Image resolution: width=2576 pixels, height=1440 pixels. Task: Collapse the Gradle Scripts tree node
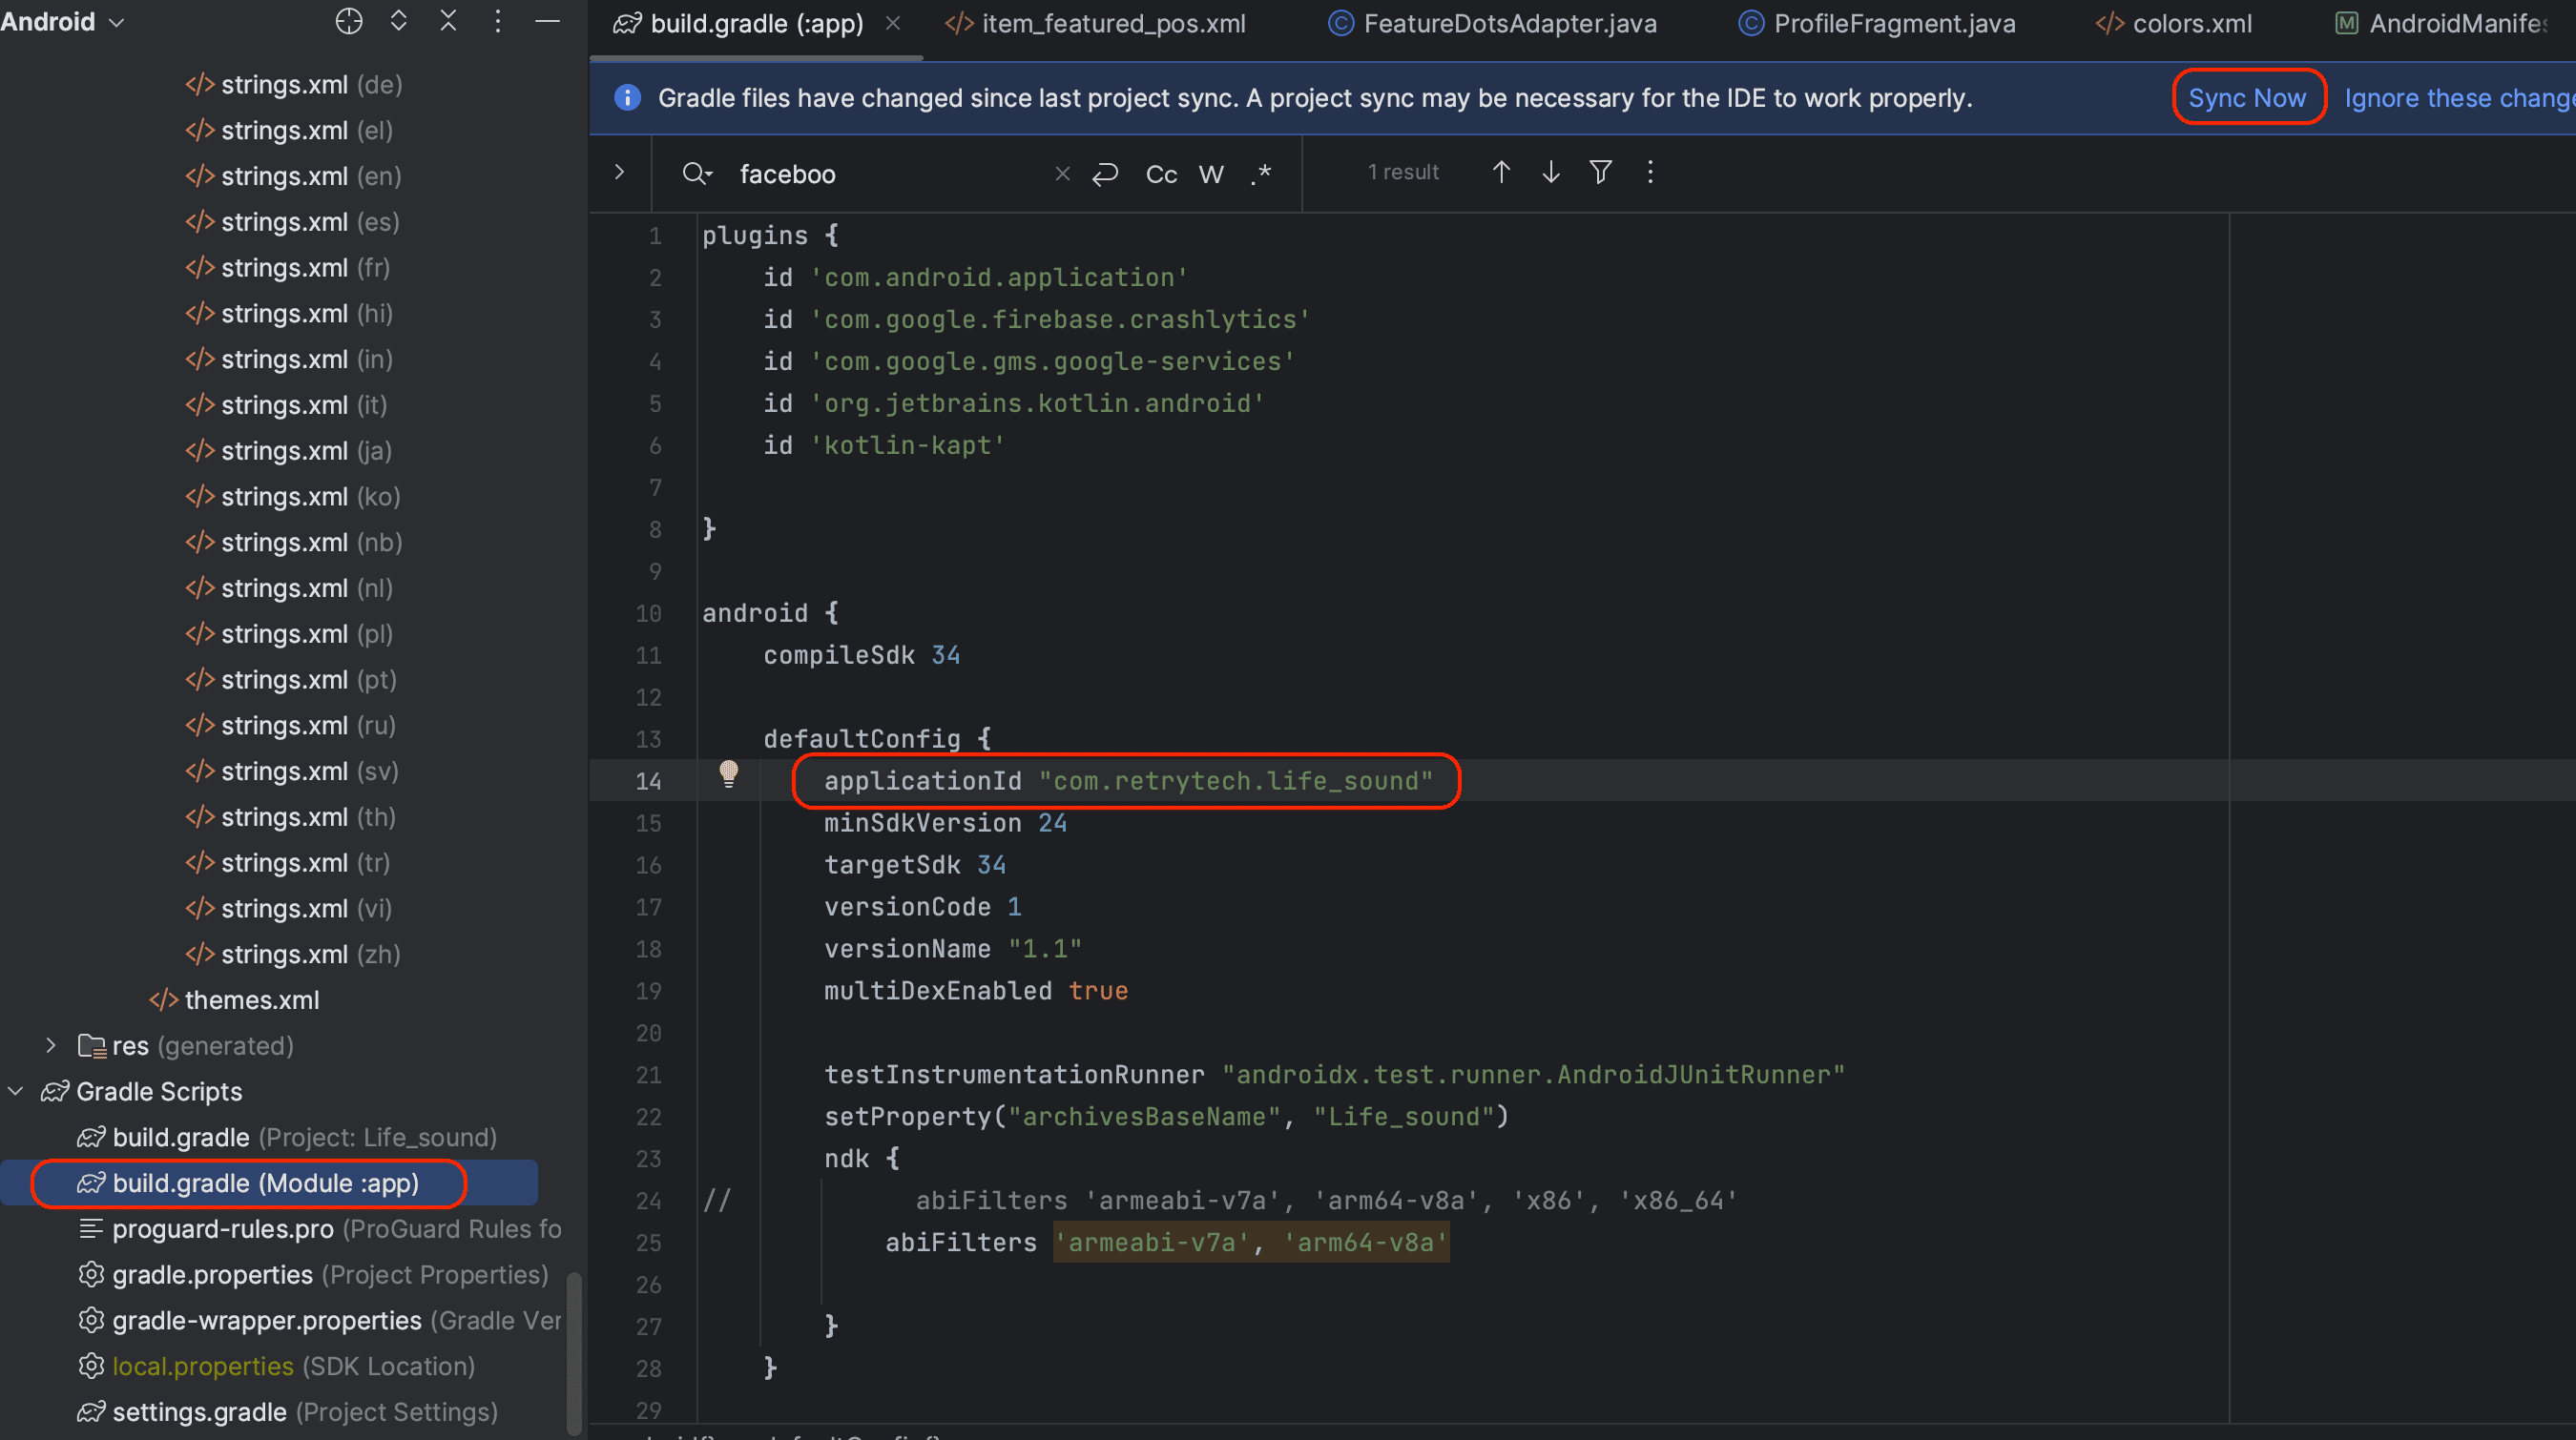point(16,1091)
